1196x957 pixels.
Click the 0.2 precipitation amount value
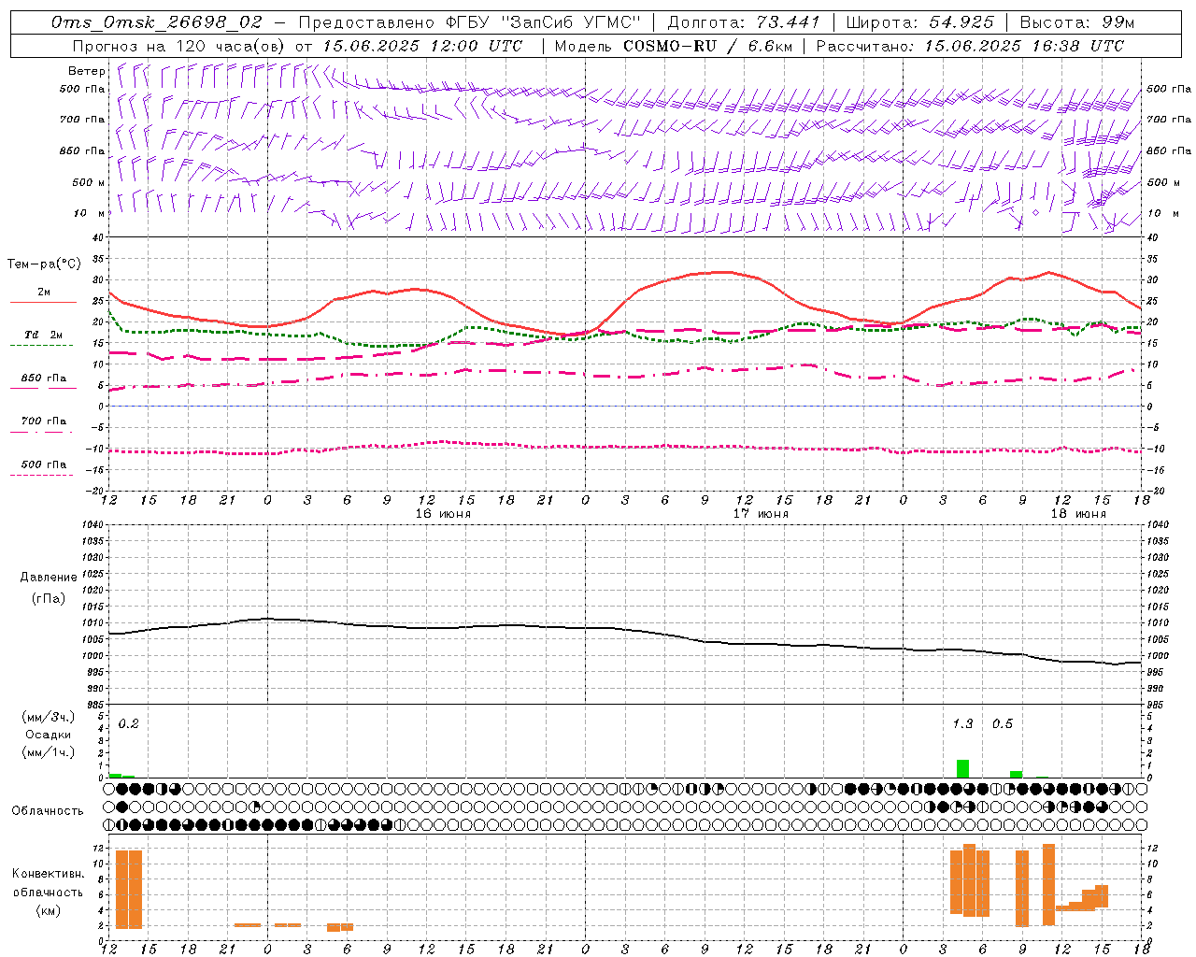128,724
